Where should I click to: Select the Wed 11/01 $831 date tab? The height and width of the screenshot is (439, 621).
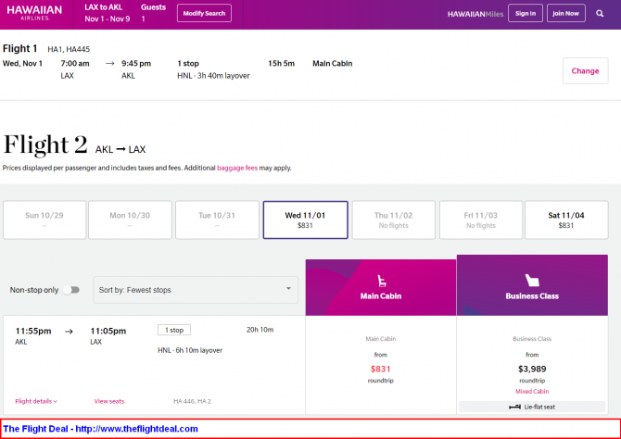(x=305, y=220)
